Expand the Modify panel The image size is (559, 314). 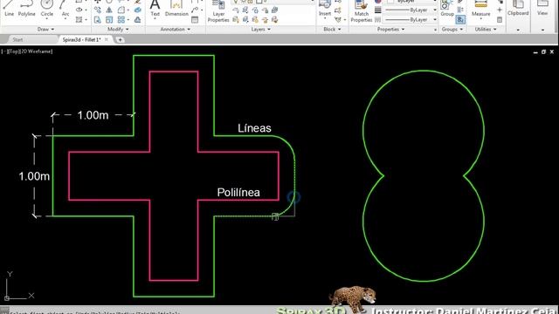pyautogui.click(x=118, y=29)
